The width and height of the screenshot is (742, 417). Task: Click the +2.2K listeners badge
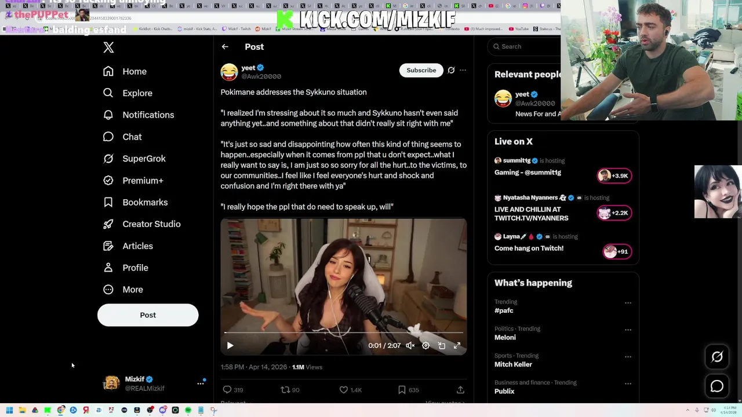coord(614,213)
